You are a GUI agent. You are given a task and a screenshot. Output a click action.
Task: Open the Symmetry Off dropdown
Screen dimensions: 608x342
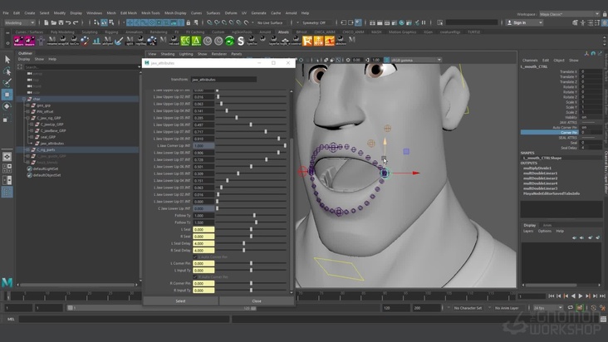coord(314,22)
